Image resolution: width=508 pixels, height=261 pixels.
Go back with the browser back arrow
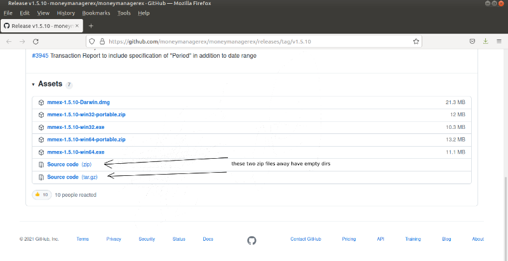pos(9,41)
